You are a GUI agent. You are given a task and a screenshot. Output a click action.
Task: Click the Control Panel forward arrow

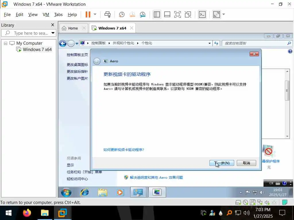pyautogui.click(x=71, y=44)
